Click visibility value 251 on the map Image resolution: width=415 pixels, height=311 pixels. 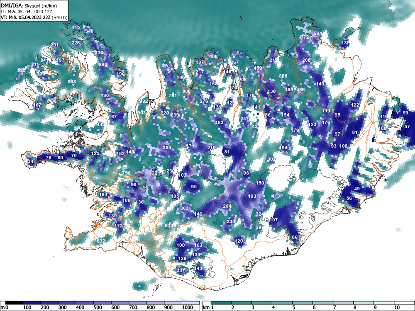(x=54, y=45)
